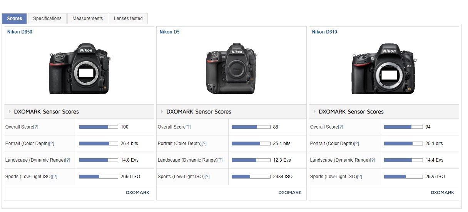The image size is (468, 212).
Task: Click the D850 Overall Score bar
Action: point(99,127)
